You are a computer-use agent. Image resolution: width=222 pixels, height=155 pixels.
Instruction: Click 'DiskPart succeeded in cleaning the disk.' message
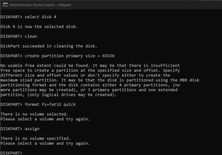[49, 46]
